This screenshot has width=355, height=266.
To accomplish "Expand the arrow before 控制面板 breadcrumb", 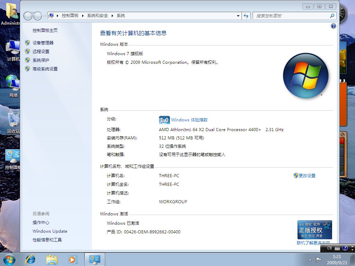I will click(x=58, y=16).
